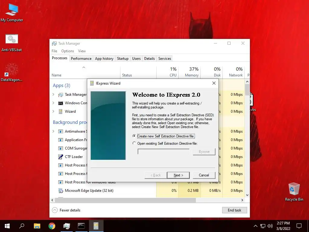Maximize the Task Manager window
The width and height of the screenshot is (309, 232).
point(229,43)
